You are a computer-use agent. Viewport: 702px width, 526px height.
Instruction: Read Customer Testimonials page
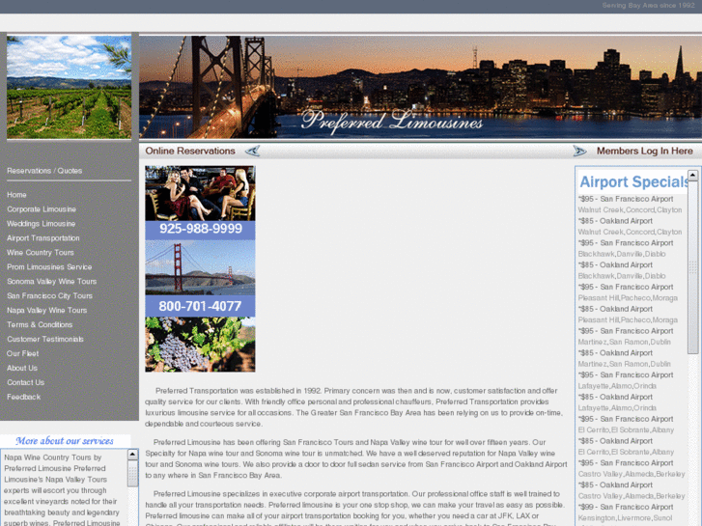coord(44,339)
